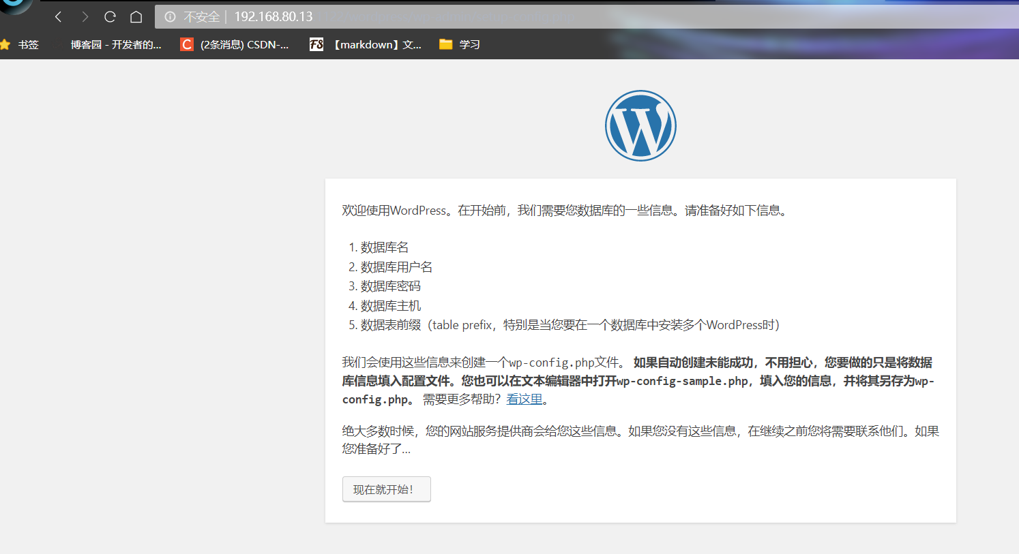Open the 博客园 - 开发者的... bookmark

pos(116,45)
